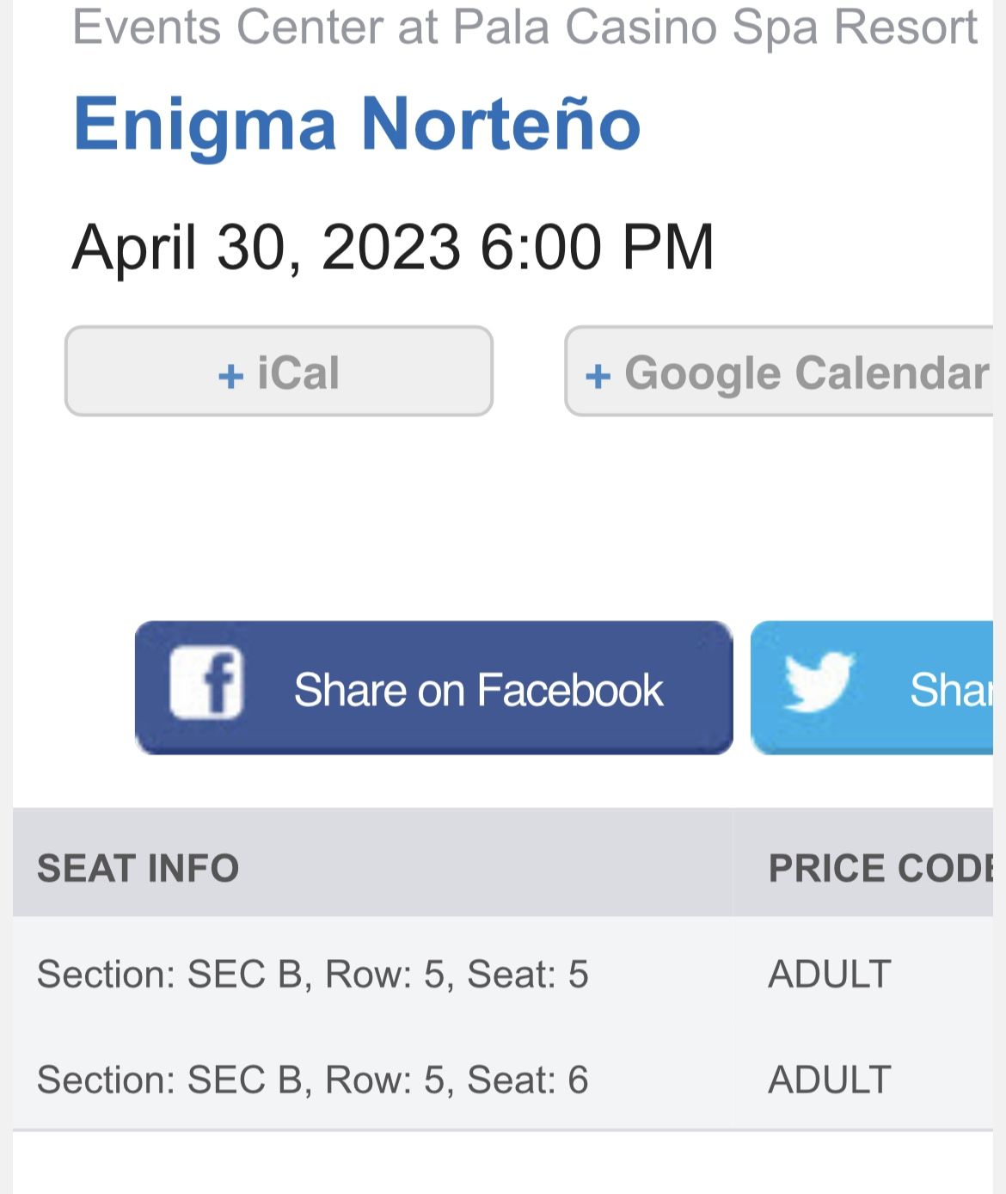This screenshot has height=1194, width=1006.
Task: Add event to iCal
Action: point(279,372)
